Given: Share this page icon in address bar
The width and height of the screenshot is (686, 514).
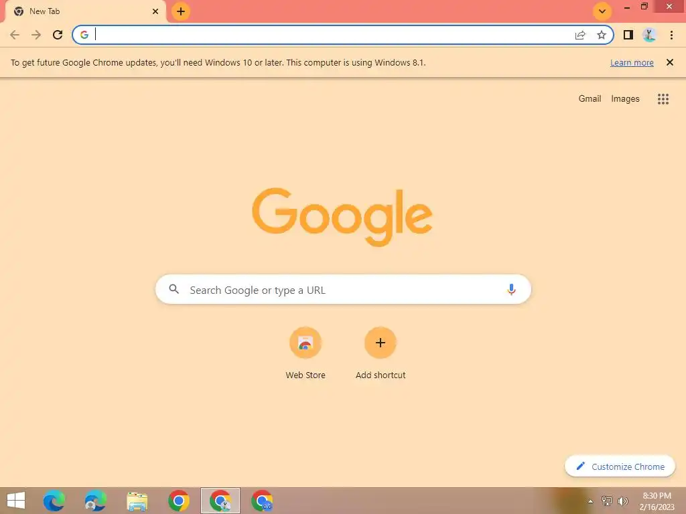Looking at the screenshot, I should [x=580, y=35].
